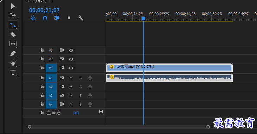257x134 pixels.
Task: Solo track A2
Action: pyautogui.click(x=80, y=87)
